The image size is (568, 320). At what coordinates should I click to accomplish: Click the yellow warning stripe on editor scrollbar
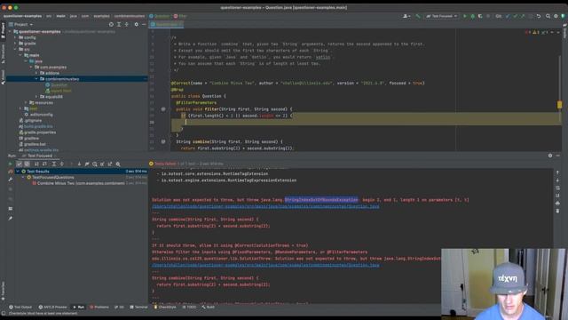click(x=559, y=105)
